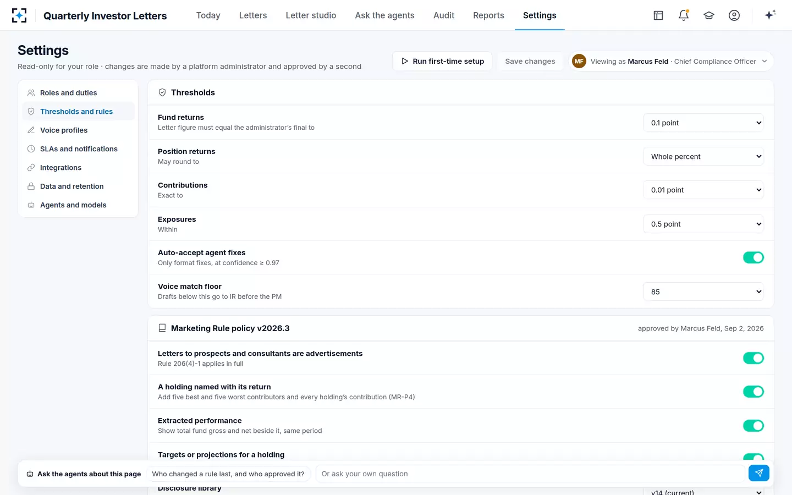Expand the Viewing as Marcus Feld selector
Screen dimensions: 792x495
671,61
